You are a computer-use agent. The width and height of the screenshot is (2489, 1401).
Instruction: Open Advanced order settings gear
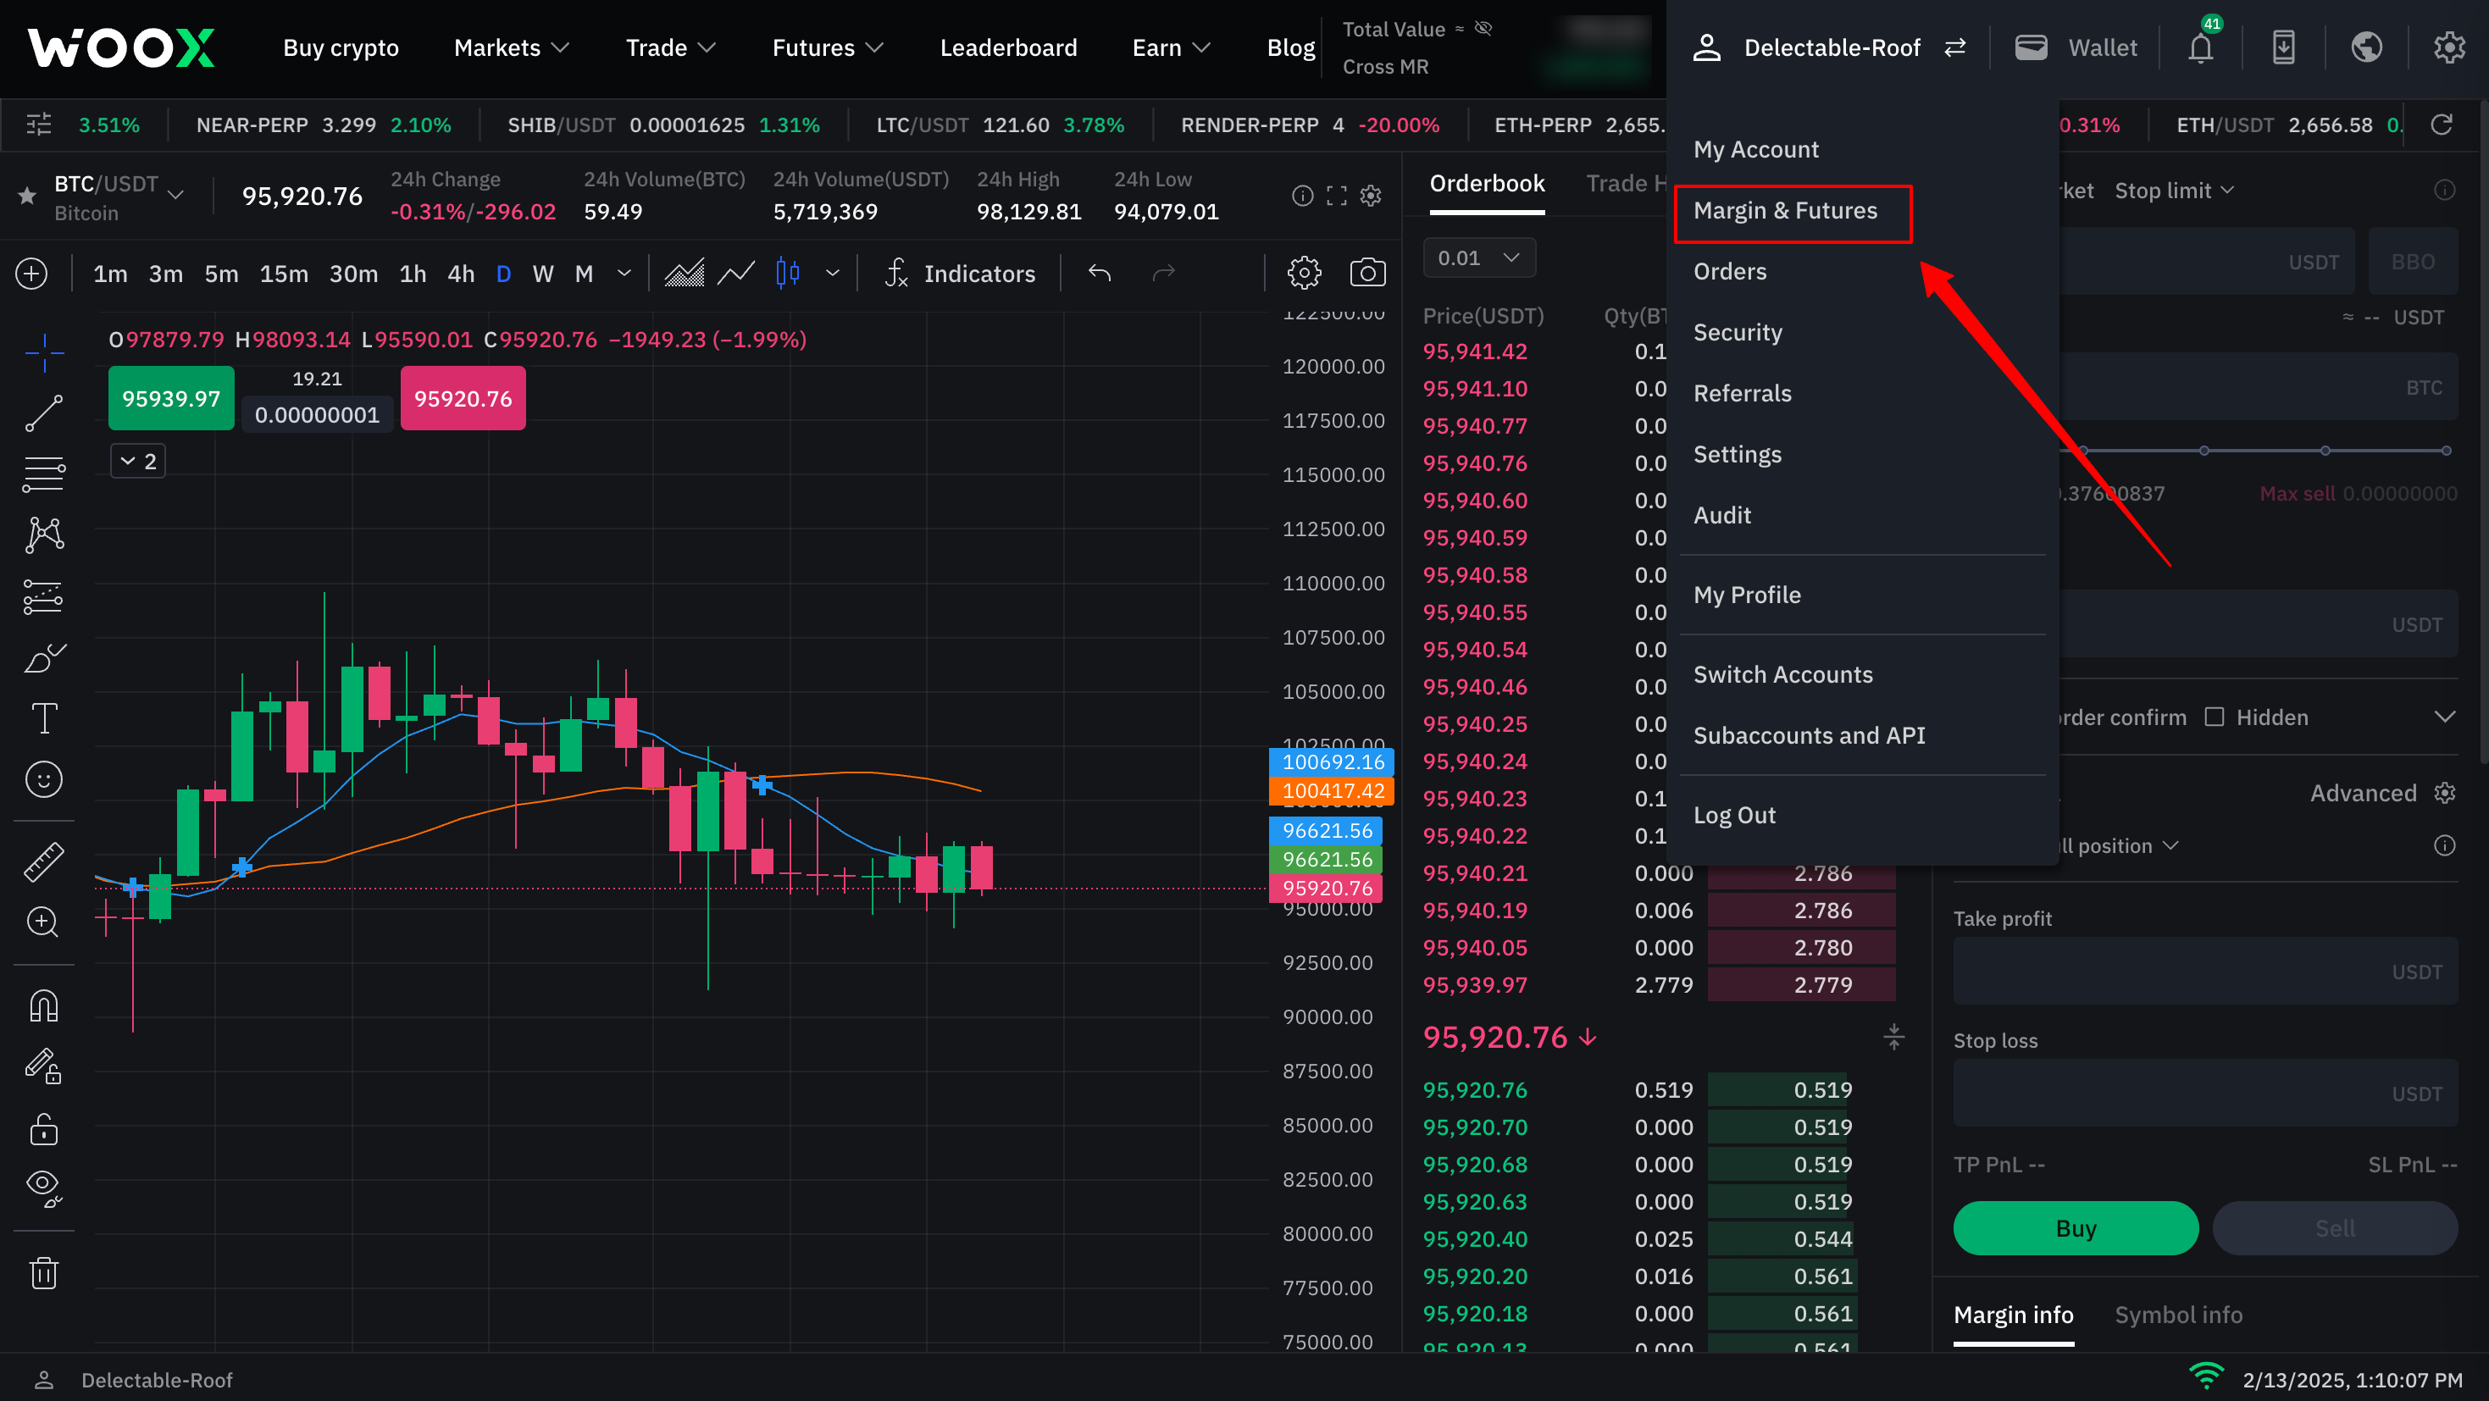(x=2443, y=794)
